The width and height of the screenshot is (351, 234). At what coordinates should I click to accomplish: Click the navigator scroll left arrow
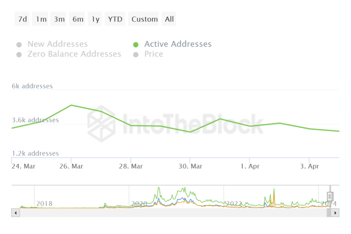pos(16,213)
